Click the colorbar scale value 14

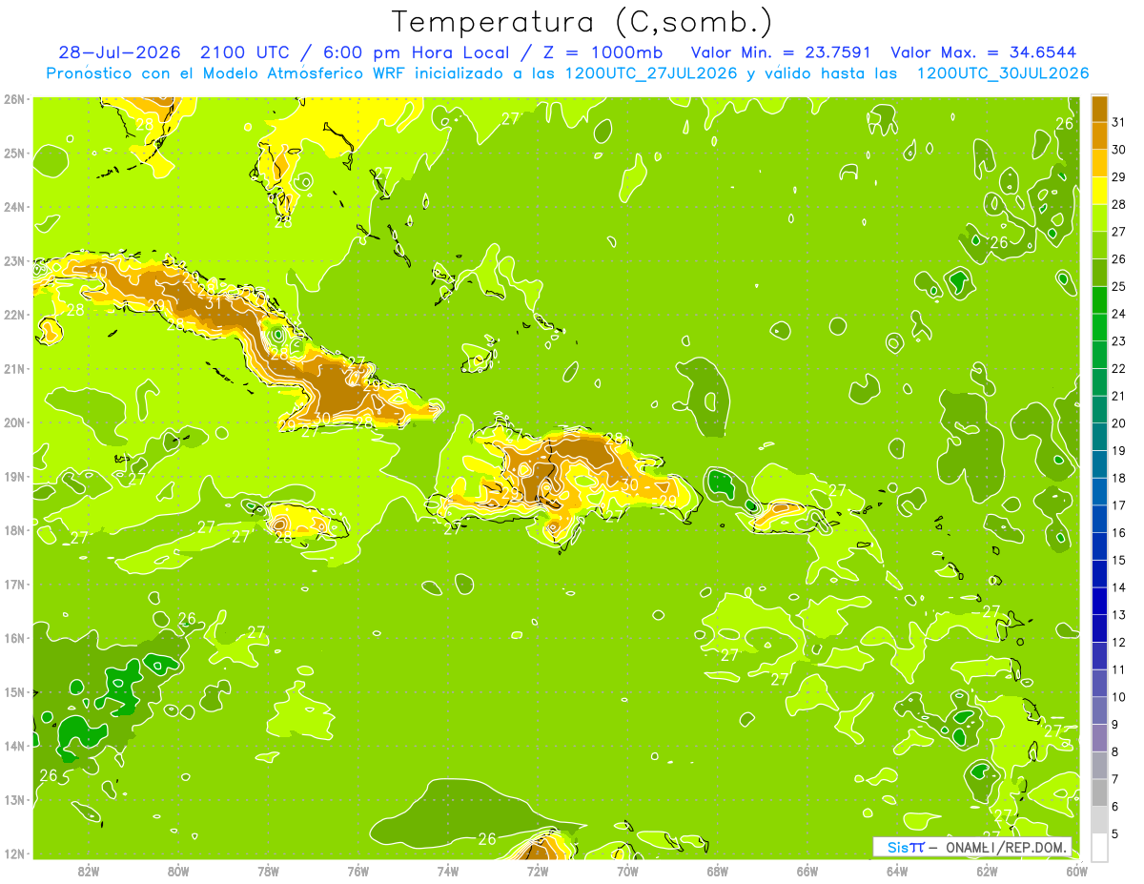[1119, 587]
